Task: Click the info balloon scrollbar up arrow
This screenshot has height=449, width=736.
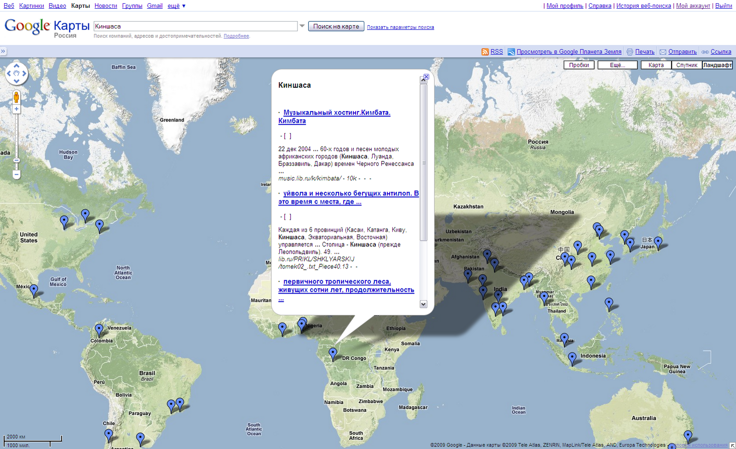Action: click(424, 80)
